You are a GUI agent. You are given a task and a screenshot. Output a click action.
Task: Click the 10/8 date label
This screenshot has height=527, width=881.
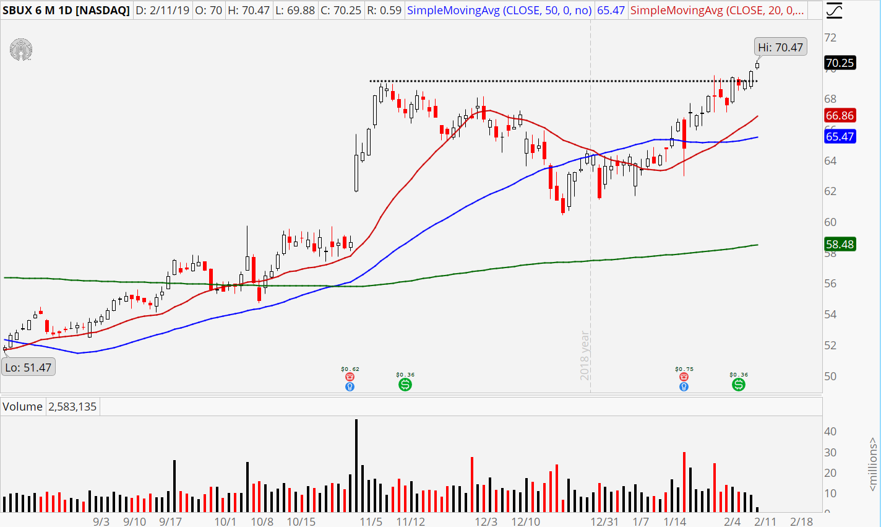[262, 521]
